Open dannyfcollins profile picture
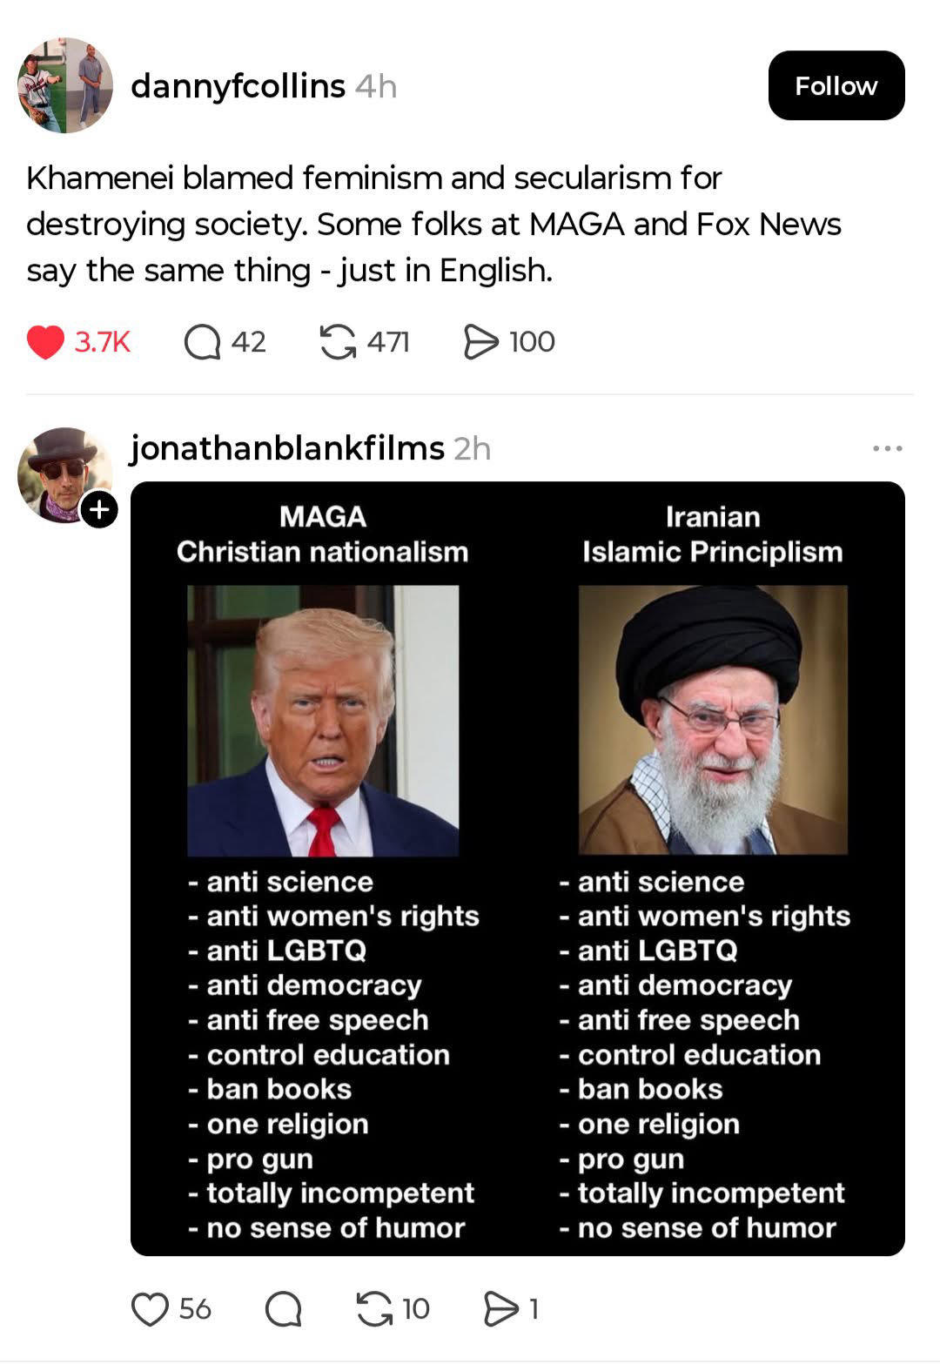 click(65, 85)
